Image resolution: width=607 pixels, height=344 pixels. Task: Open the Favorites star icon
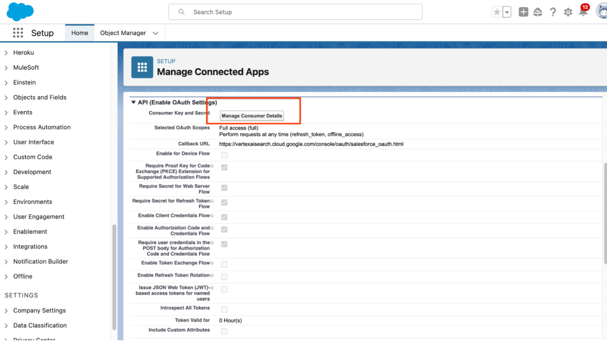[x=498, y=12]
